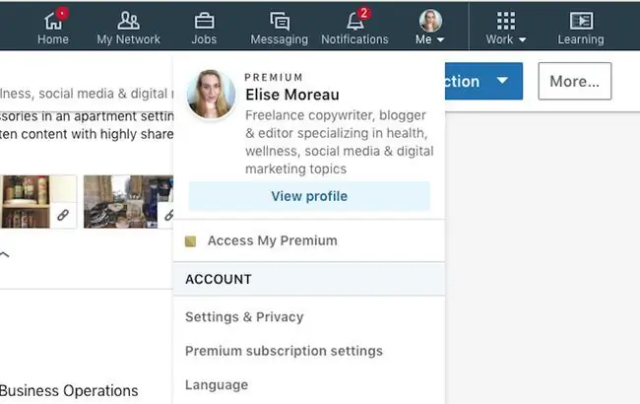
Task: Click the View profile button
Action: point(309,196)
